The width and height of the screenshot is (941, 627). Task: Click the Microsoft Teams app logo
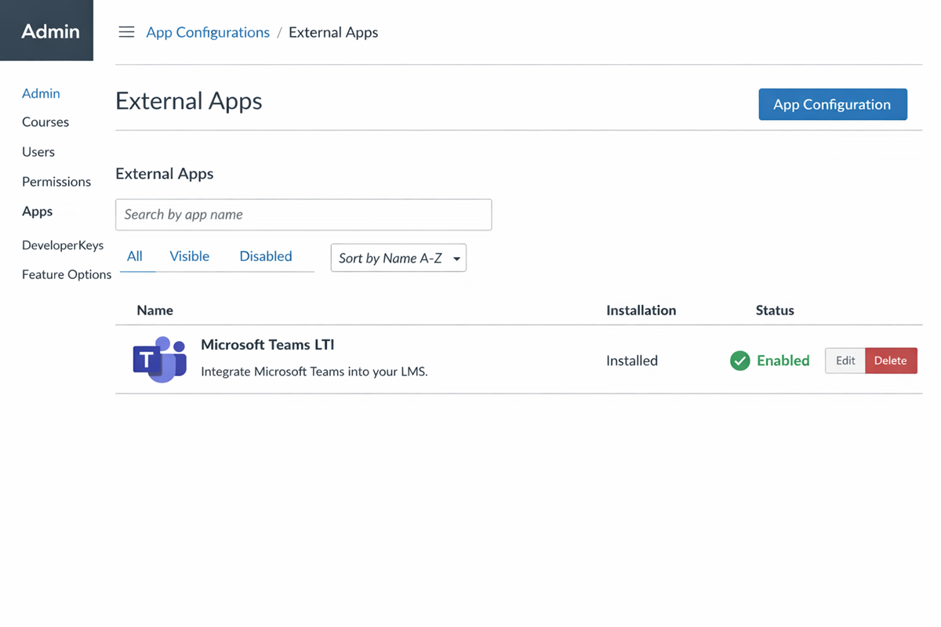pyautogui.click(x=160, y=360)
